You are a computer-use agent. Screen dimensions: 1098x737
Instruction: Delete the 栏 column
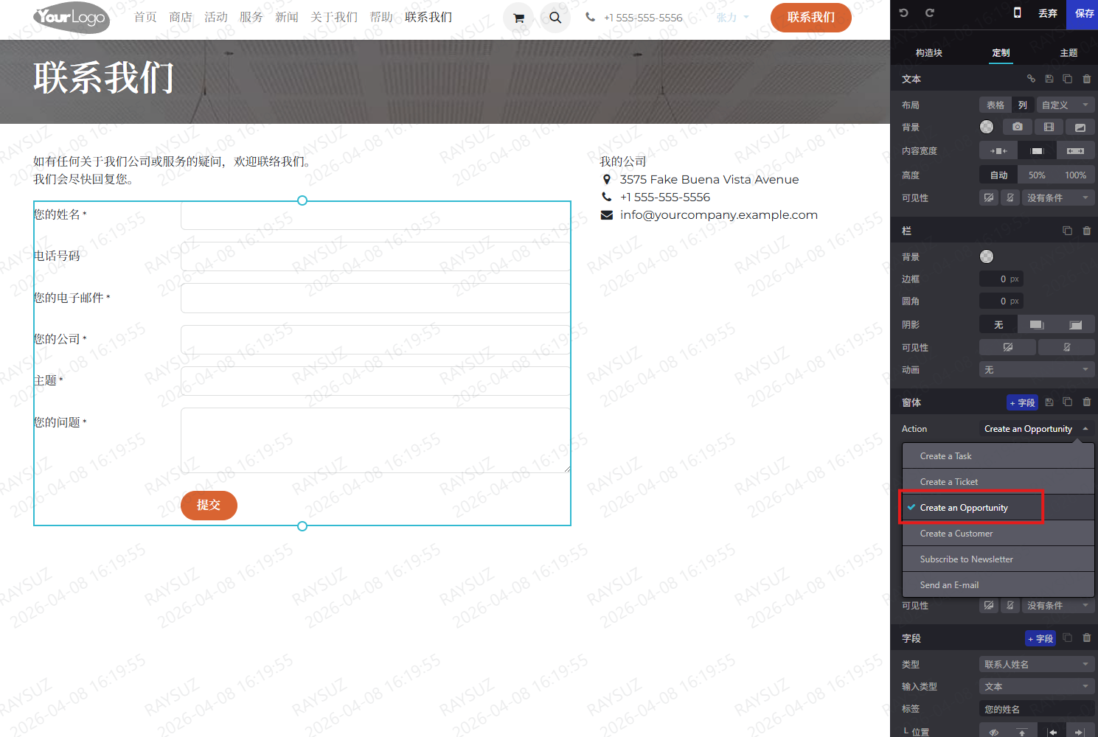click(1086, 231)
